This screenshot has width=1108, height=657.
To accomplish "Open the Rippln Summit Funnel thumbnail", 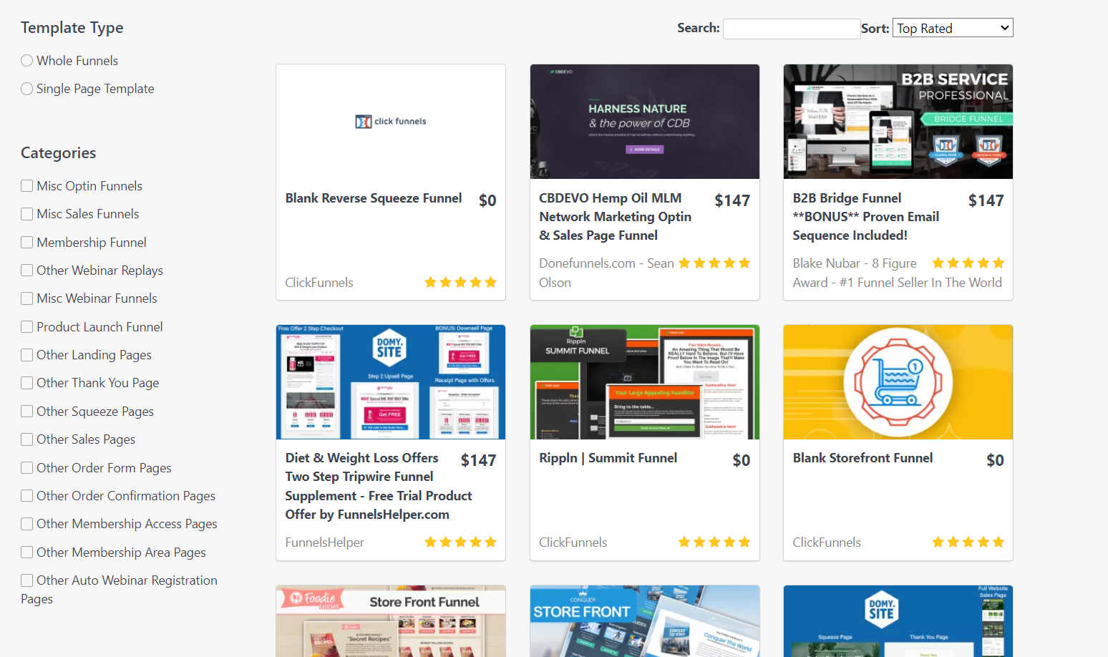I will (x=645, y=382).
